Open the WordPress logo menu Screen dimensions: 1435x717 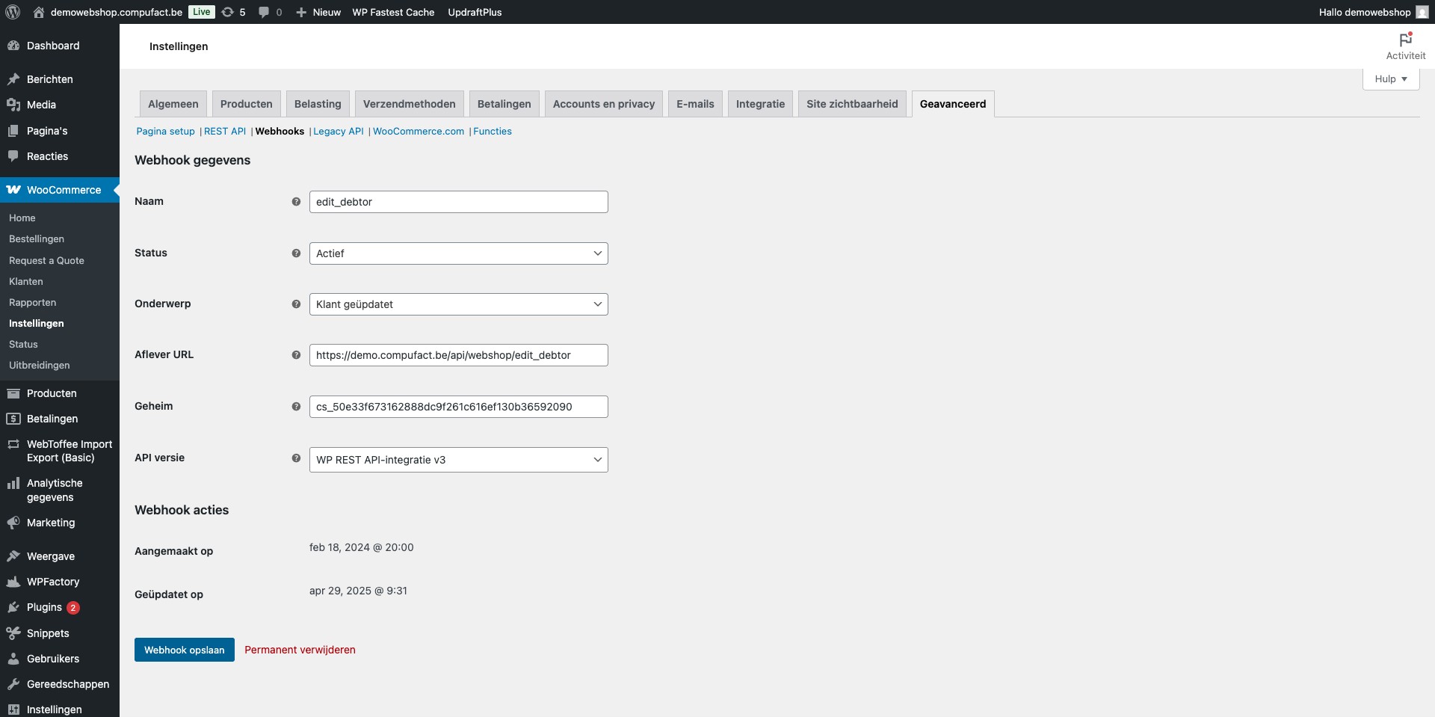tap(13, 12)
